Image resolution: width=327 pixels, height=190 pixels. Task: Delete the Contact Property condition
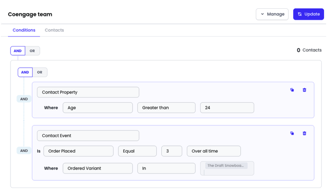(x=304, y=90)
